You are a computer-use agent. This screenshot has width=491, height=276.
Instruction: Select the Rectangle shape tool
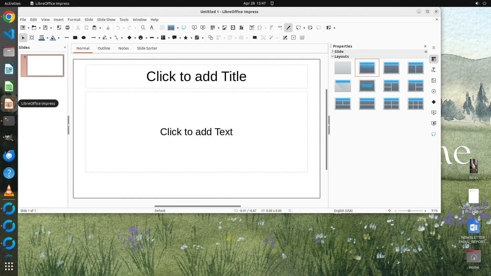point(75,38)
